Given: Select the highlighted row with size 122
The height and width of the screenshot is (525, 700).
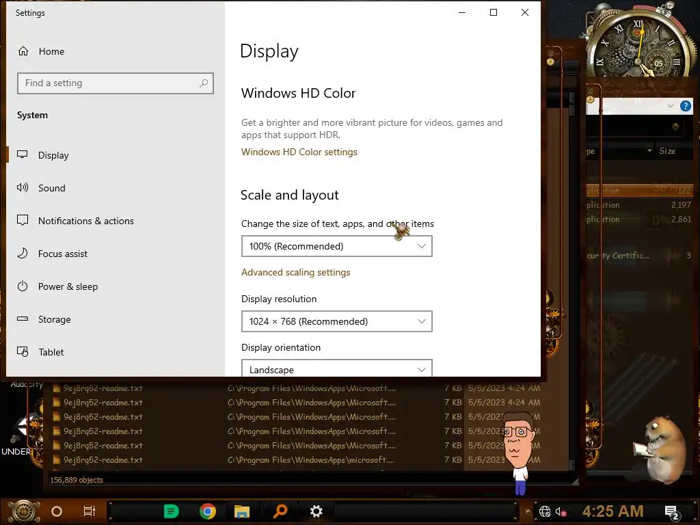Looking at the screenshot, I should click(639, 191).
